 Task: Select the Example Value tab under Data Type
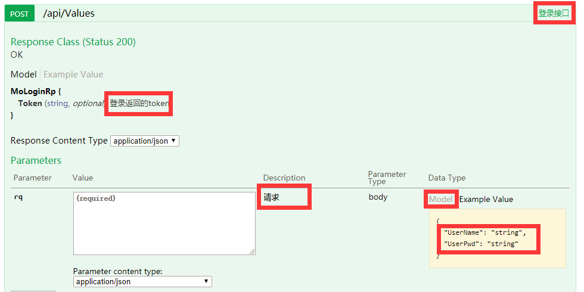point(486,199)
